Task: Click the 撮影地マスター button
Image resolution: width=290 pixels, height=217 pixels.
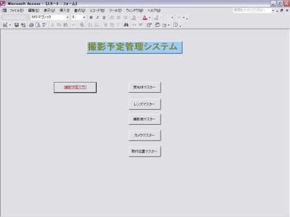Action: [x=144, y=119]
